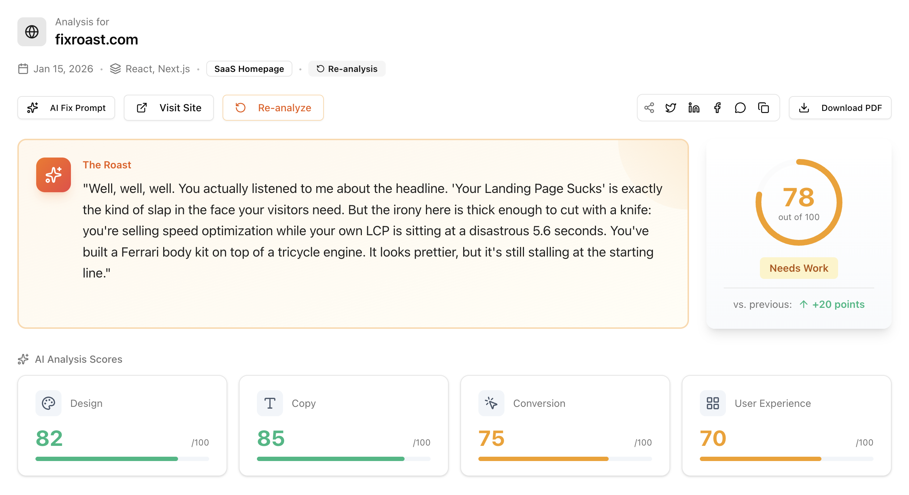Click the orange sparkle Roast icon
The width and height of the screenshot is (909, 495).
[x=54, y=175]
